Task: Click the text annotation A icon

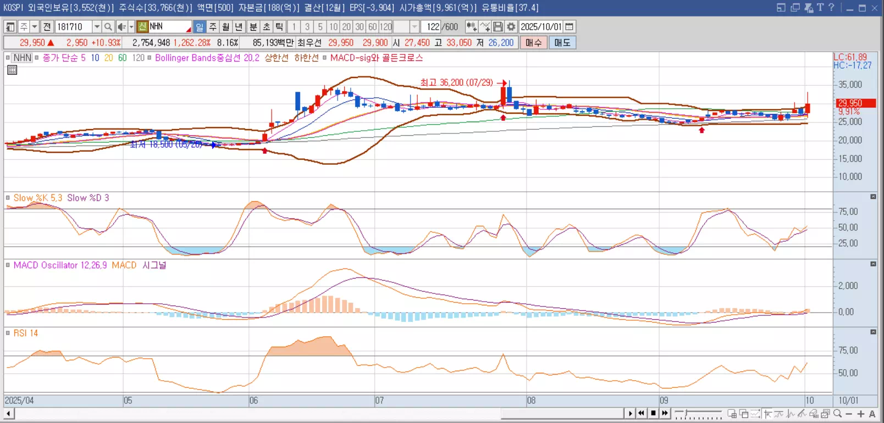Action: point(872,414)
